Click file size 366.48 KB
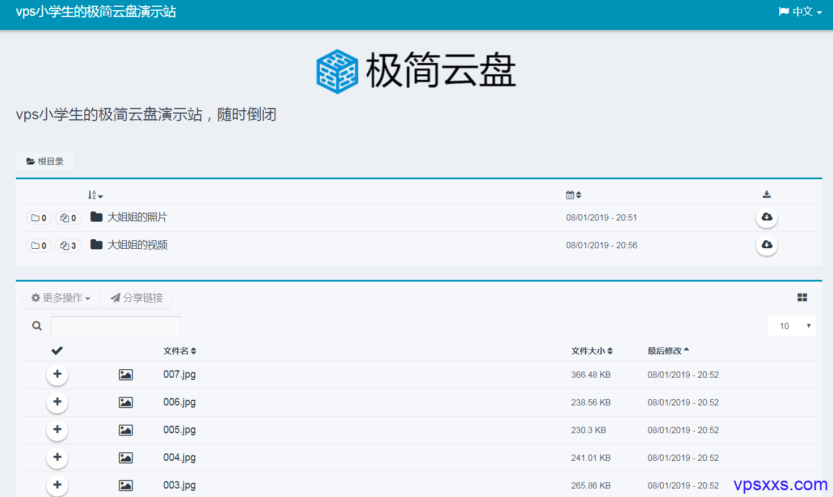This screenshot has height=497, width=833. click(591, 375)
